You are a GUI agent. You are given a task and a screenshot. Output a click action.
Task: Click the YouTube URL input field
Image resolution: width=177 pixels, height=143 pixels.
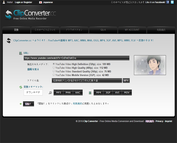pyautogui.click(x=77, y=58)
